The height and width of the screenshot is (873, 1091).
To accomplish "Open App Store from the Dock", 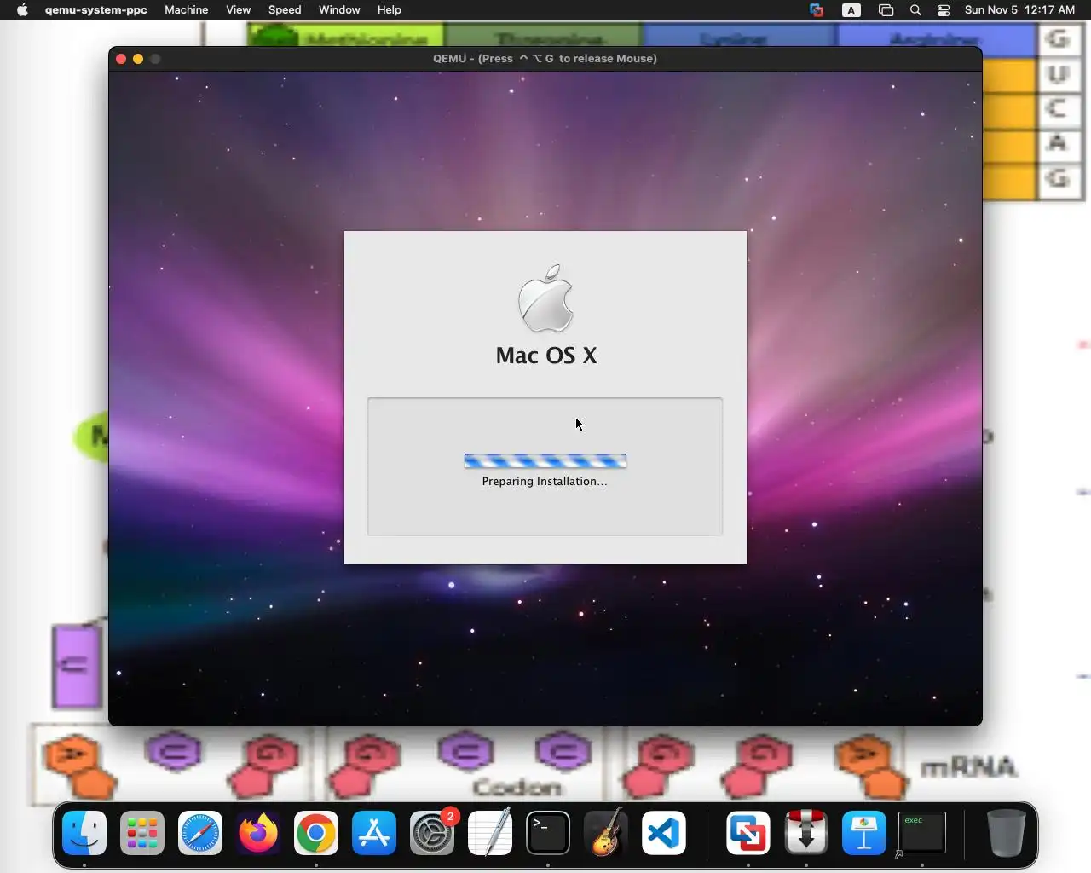I will tap(374, 832).
